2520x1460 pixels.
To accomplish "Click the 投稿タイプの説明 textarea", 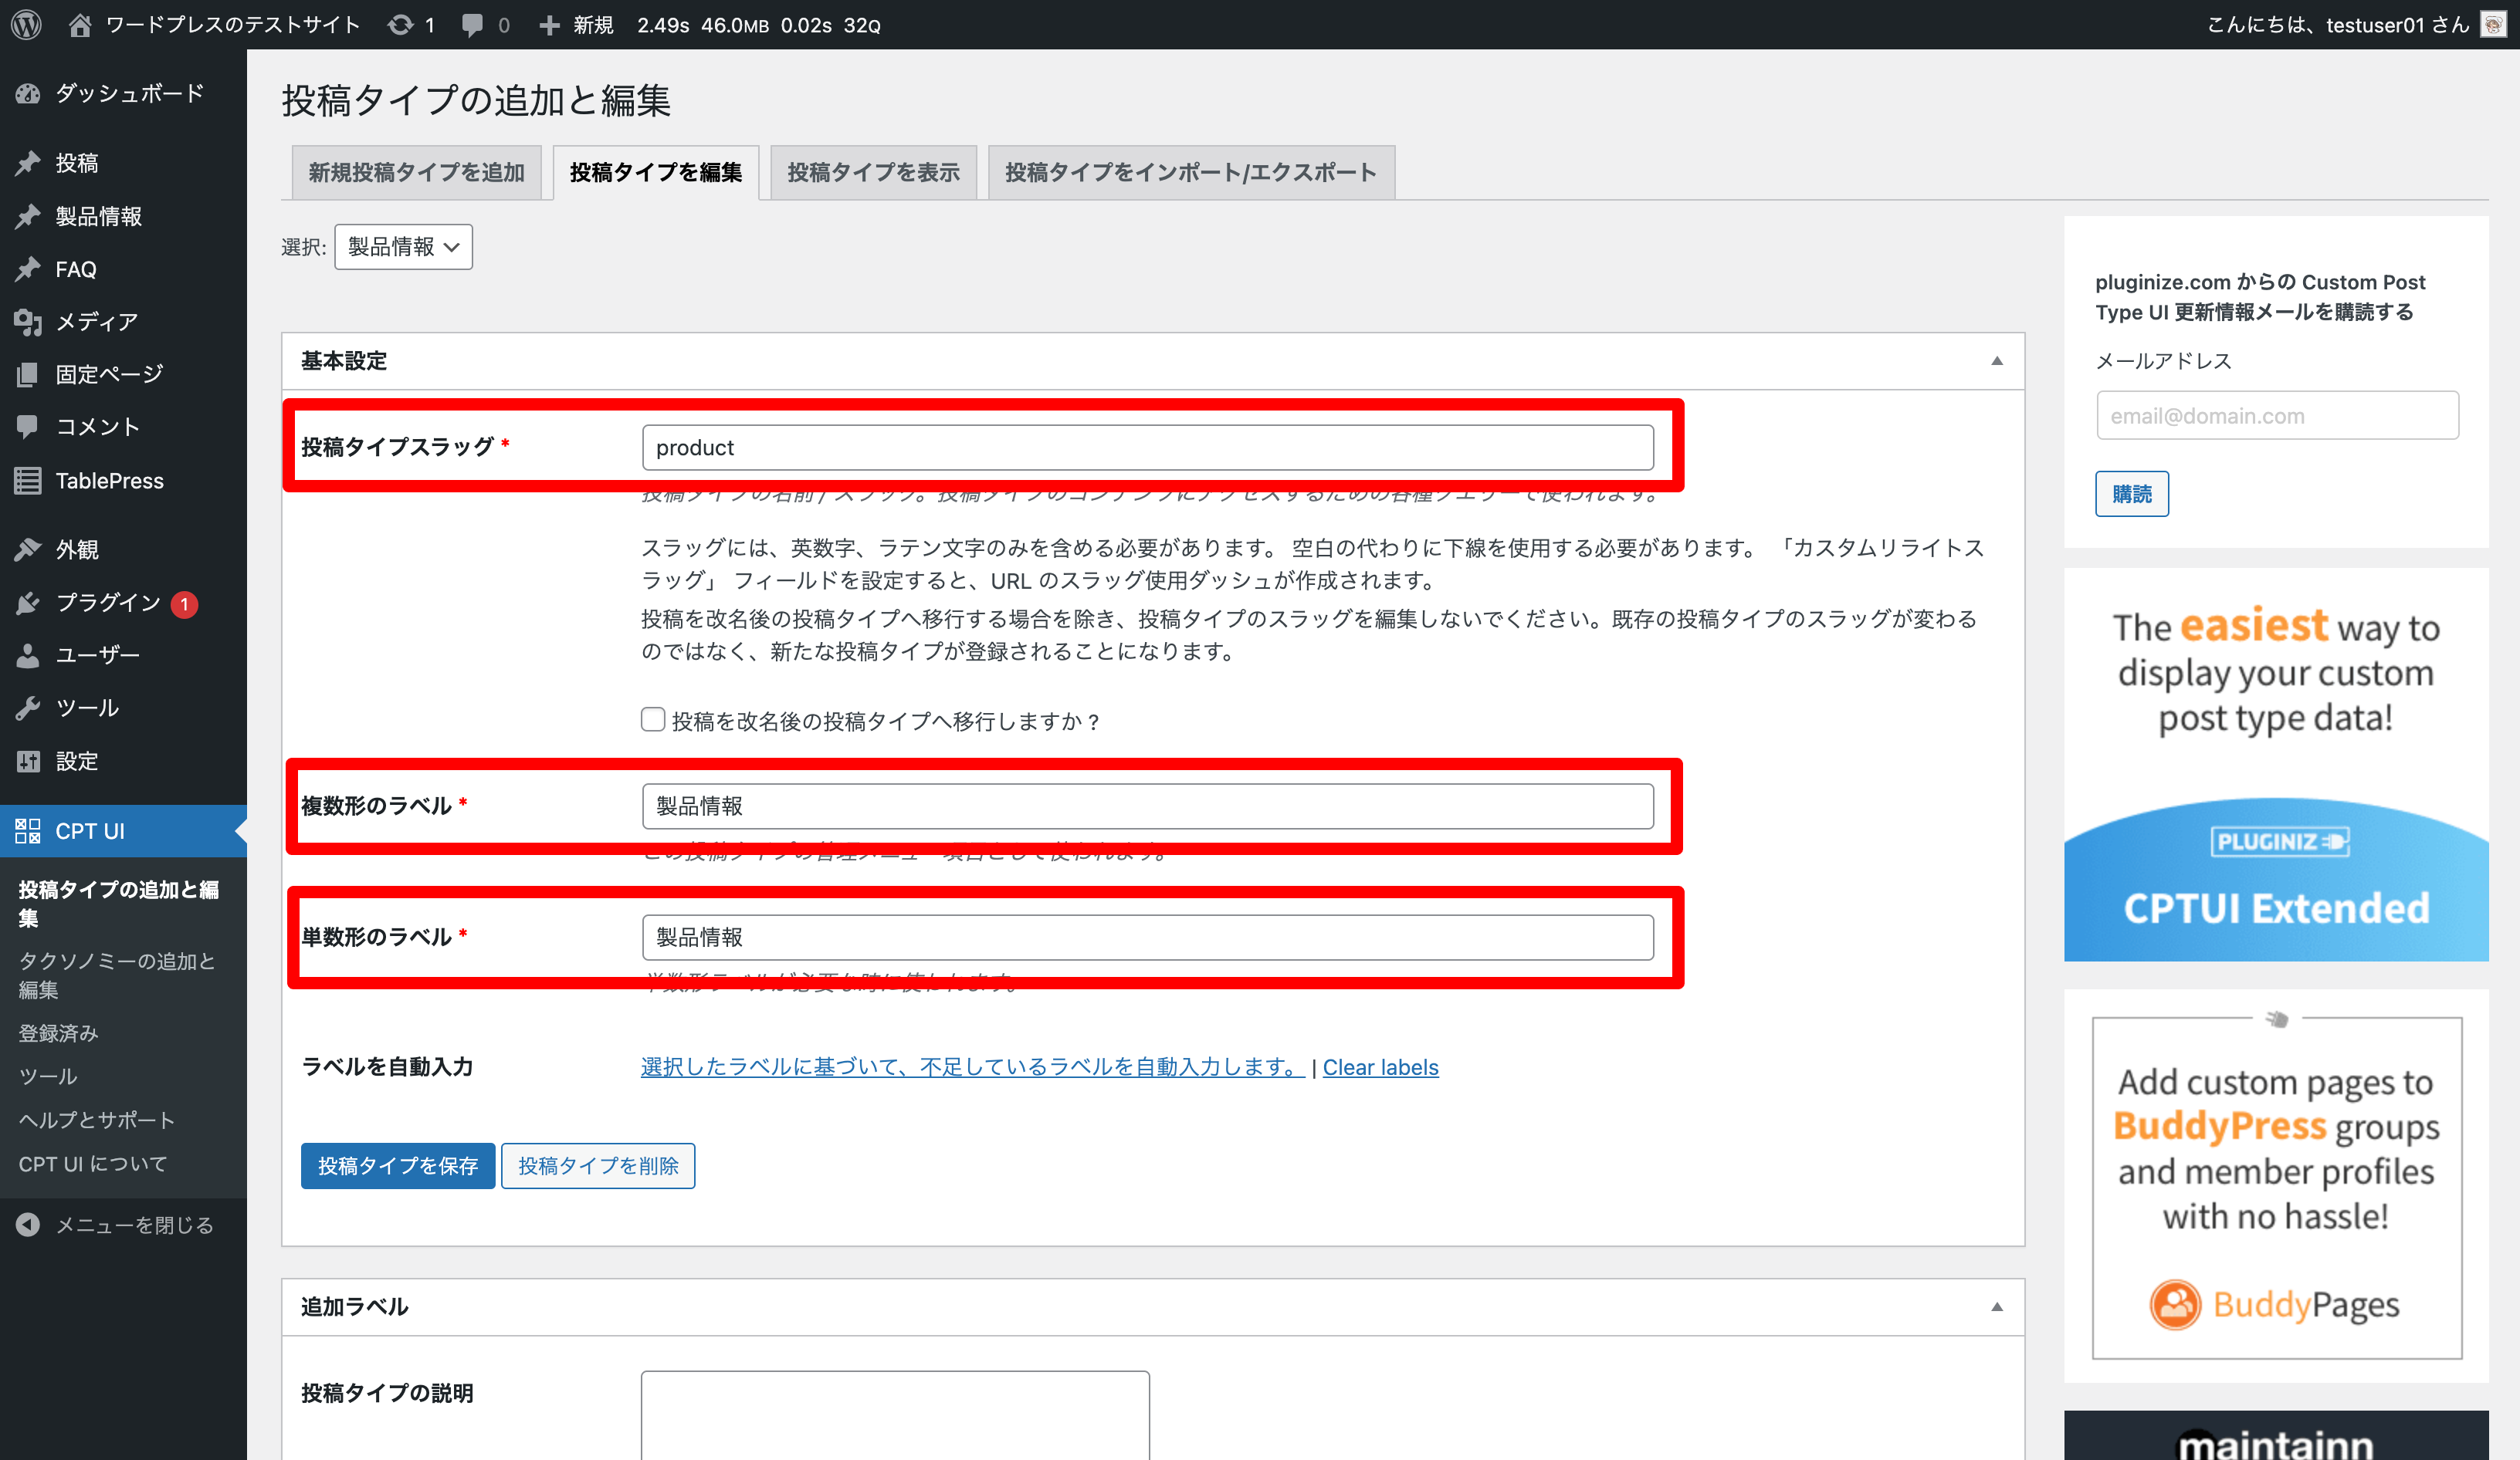I will click(x=895, y=1415).
